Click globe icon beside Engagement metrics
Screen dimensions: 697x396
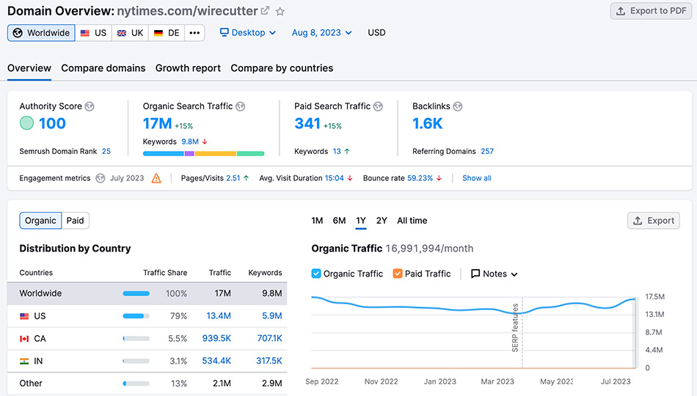101,178
